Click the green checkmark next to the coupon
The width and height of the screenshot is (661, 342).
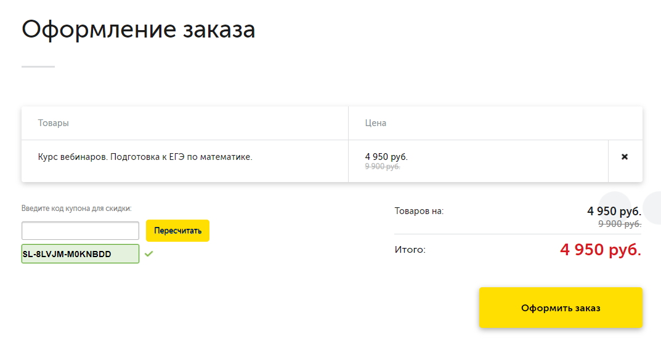[148, 253]
